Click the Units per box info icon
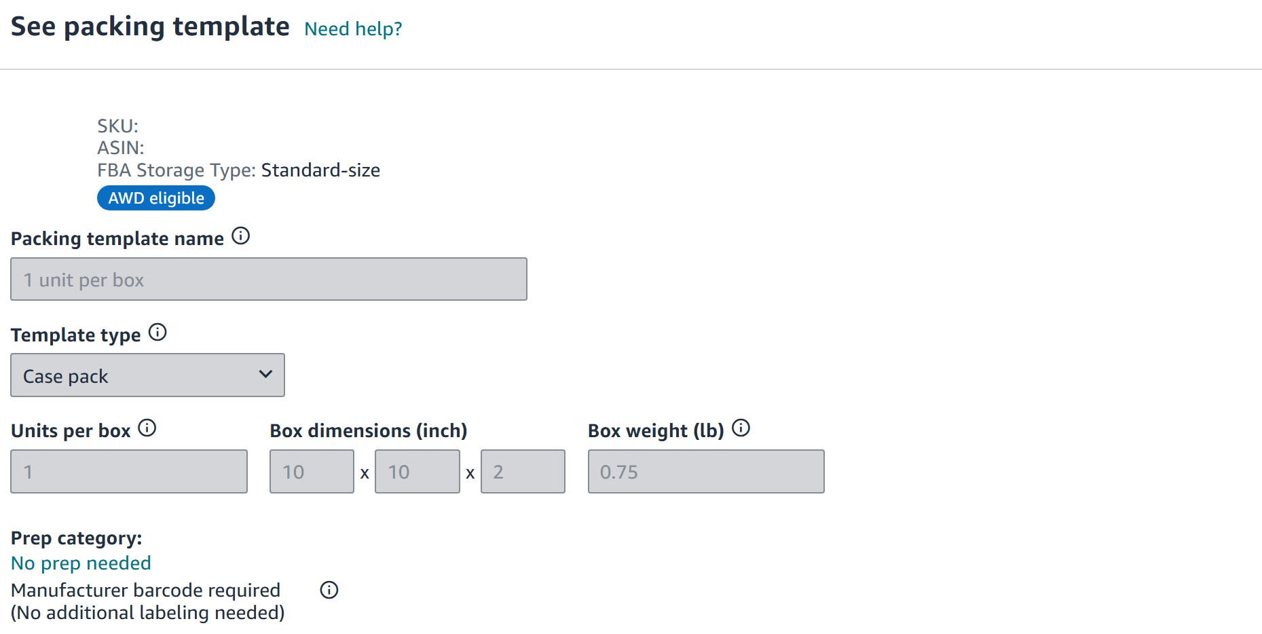The height and width of the screenshot is (634, 1262). coord(148,428)
